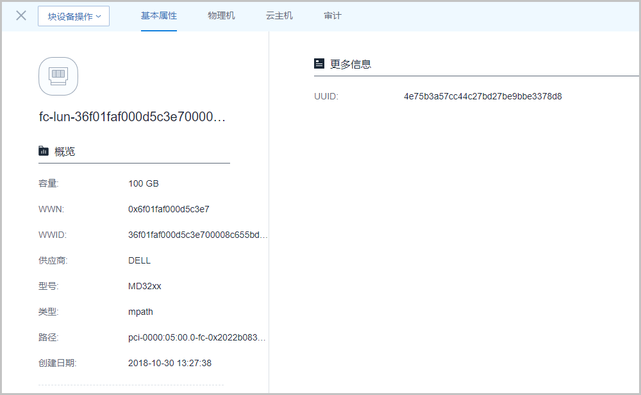The width and height of the screenshot is (641, 395).
Task: Switch to the 物理机 tab
Action: pyautogui.click(x=221, y=15)
